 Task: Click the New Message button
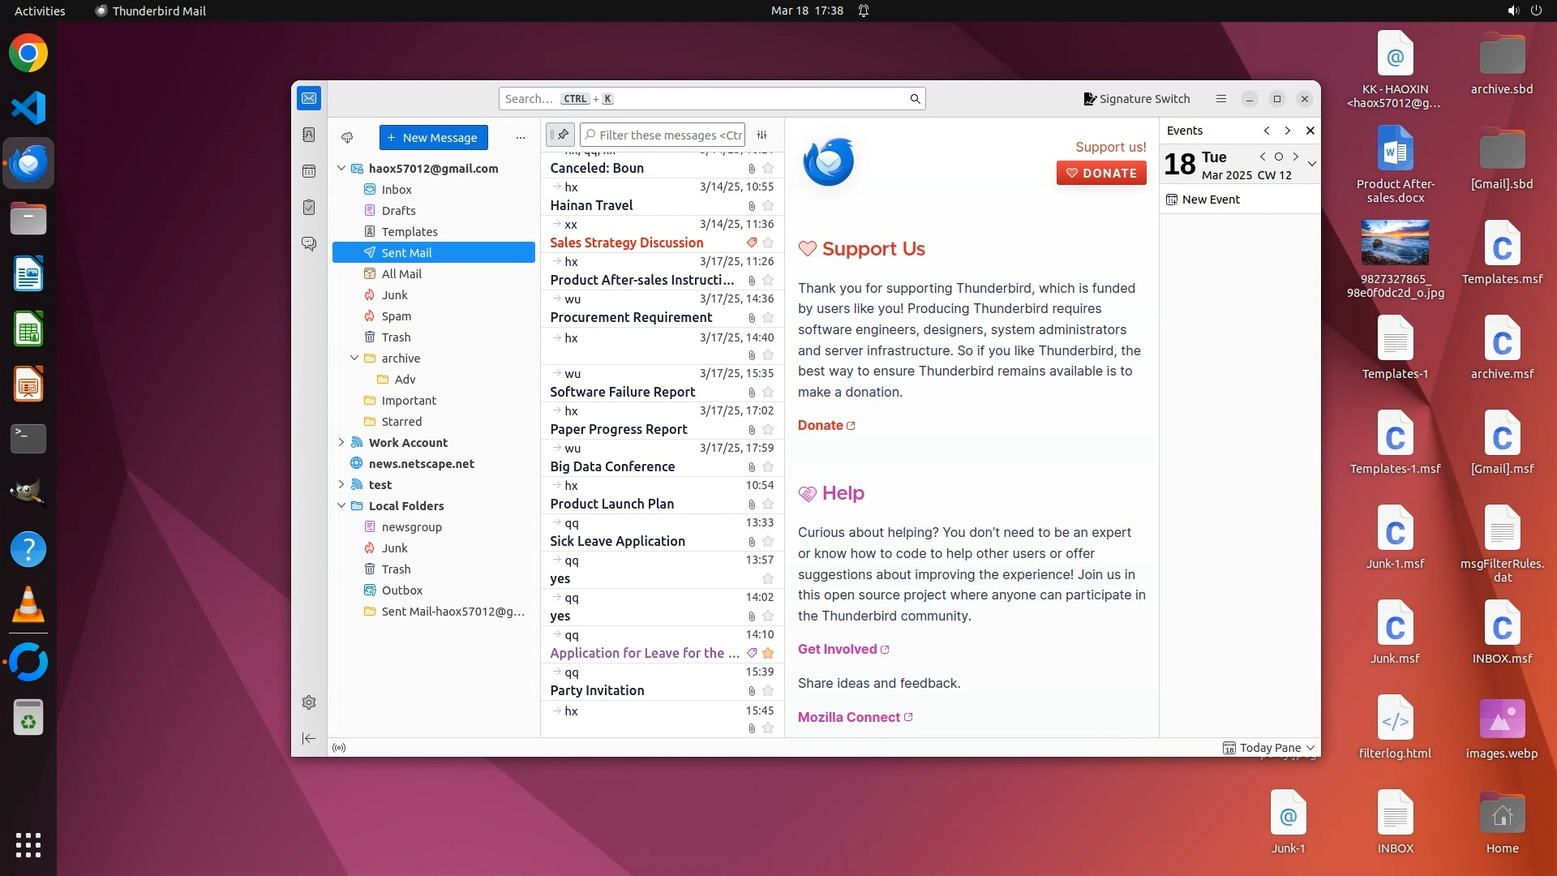point(433,138)
